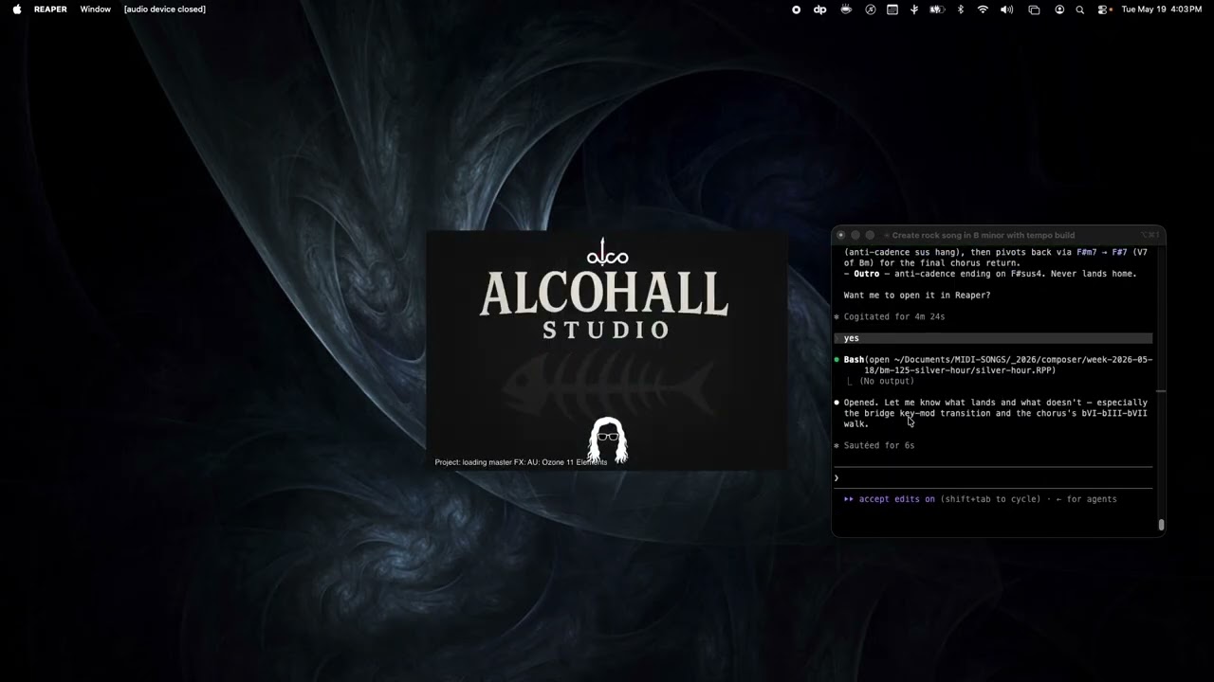Open the Control Center icon

coord(1104,9)
